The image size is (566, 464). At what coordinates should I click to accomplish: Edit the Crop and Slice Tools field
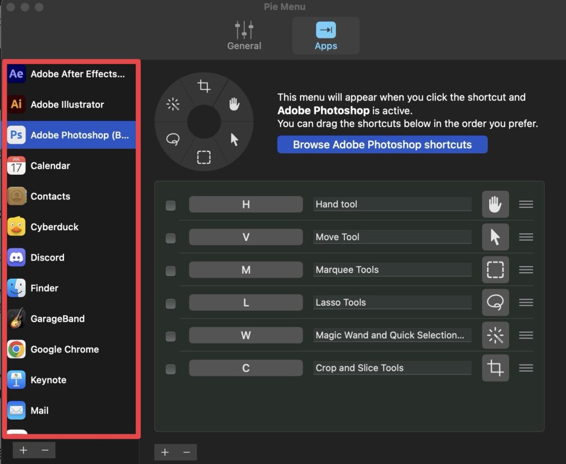coord(392,368)
